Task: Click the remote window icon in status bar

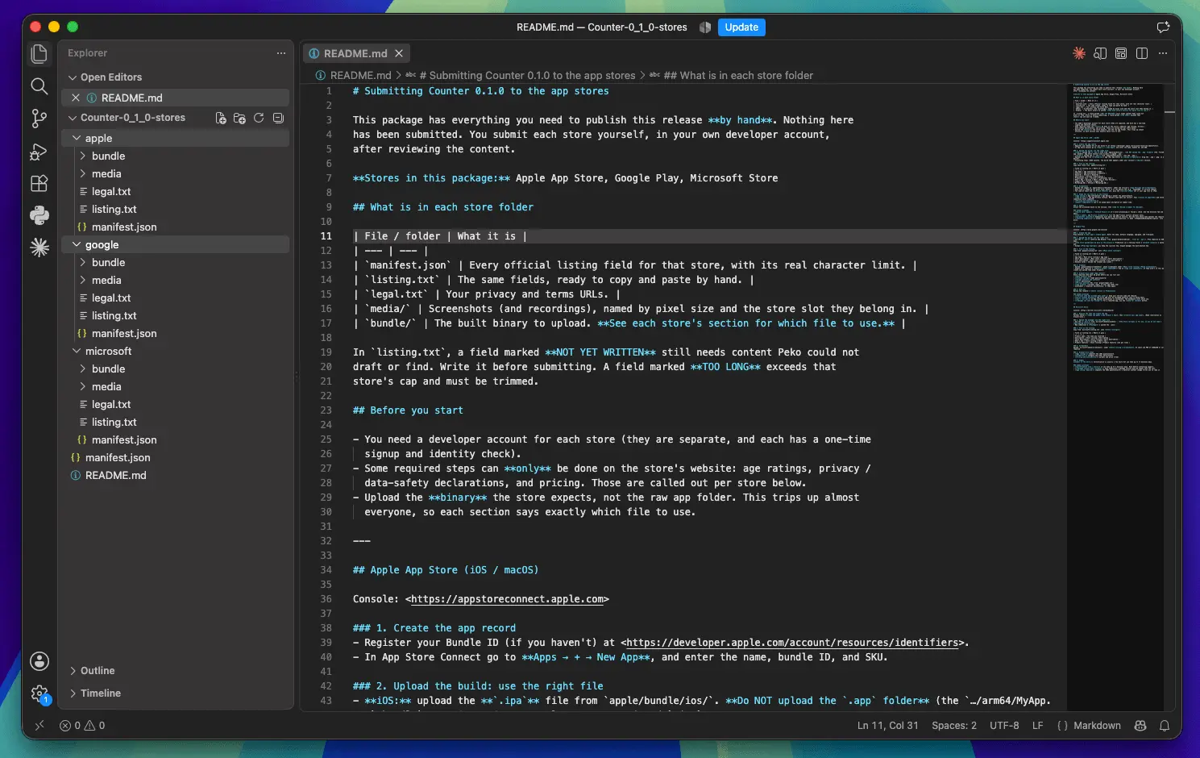Action: click(x=39, y=726)
